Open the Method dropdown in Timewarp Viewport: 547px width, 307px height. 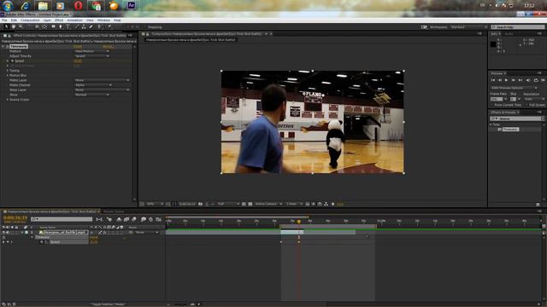click(92, 51)
